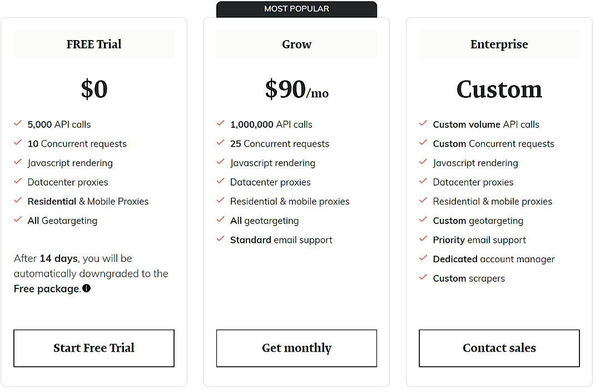Click the MOST POPULAR banner

pyautogui.click(x=296, y=8)
